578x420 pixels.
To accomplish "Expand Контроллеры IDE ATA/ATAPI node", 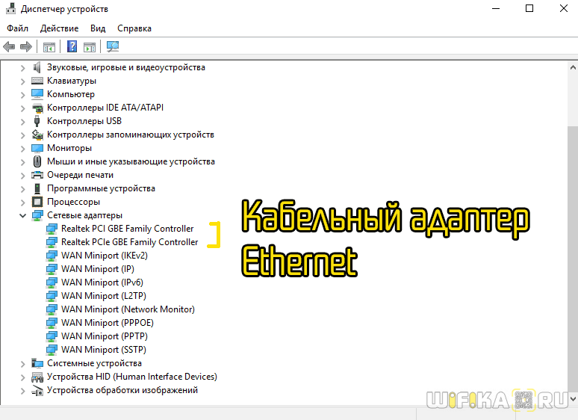I will click(x=23, y=108).
